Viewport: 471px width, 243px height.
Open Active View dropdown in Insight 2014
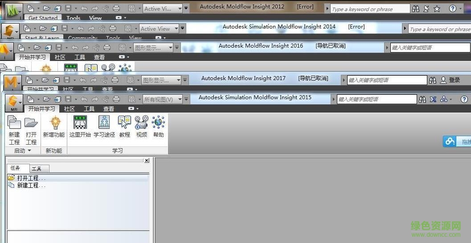pyautogui.click(x=159, y=29)
